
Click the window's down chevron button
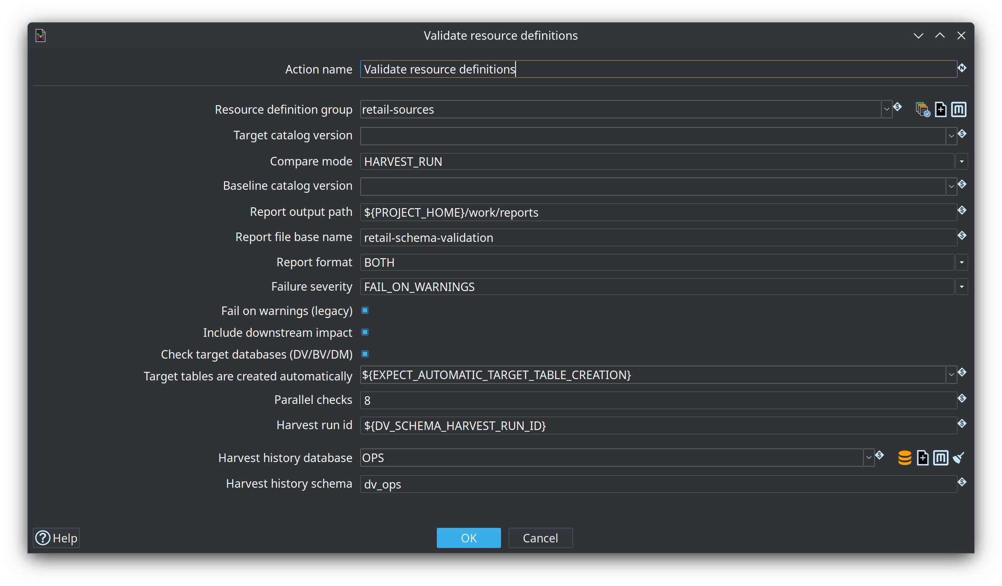918,35
